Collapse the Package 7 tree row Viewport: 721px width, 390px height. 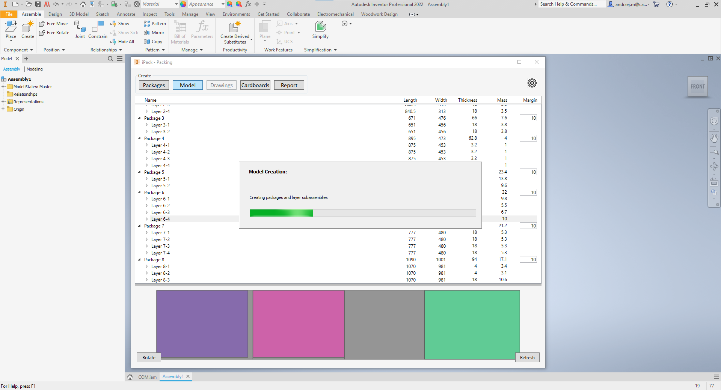click(x=139, y=226)
